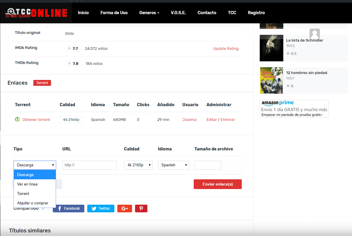This screenshot has height=238, width=352.
Task: Click the green uTorrent icon
Action: pos(17,119)
